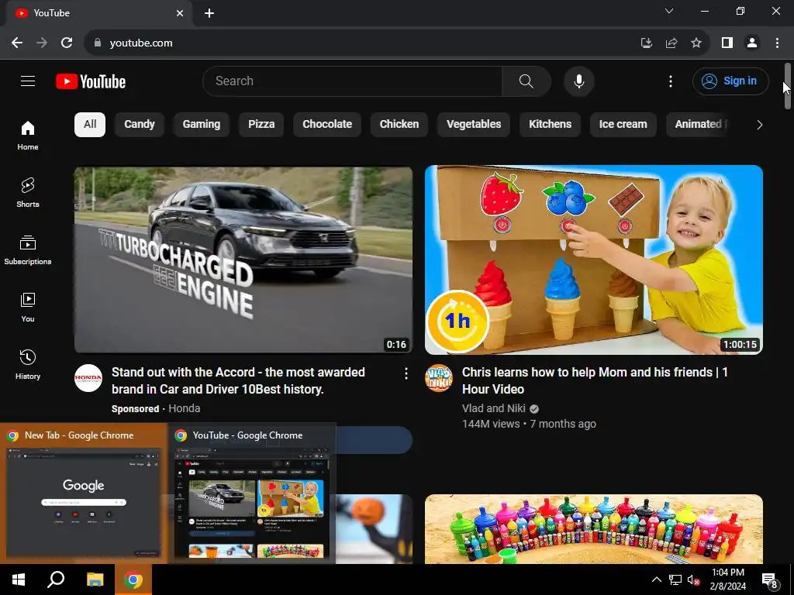
Task: Click the YouTube logo
Action: 91,81
